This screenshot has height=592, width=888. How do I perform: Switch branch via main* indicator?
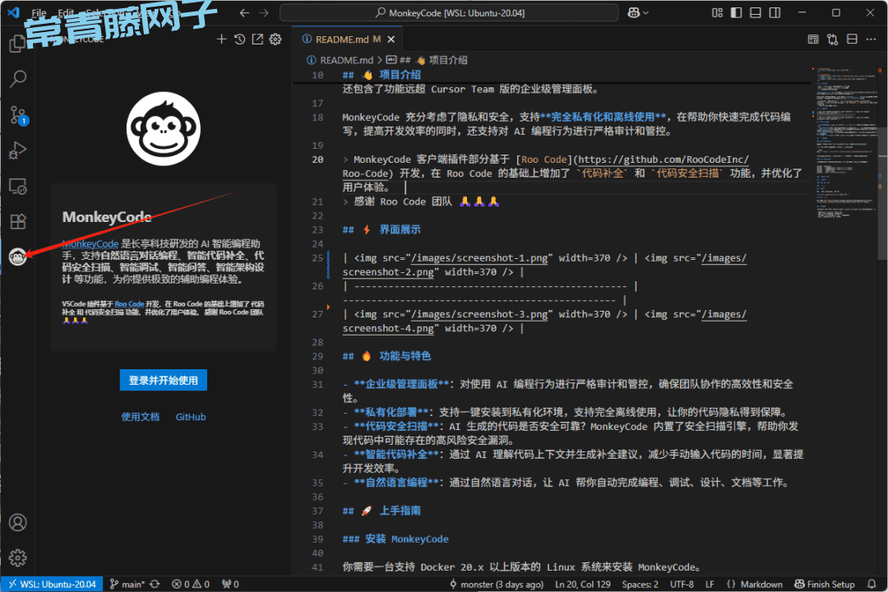click(127, 584)
